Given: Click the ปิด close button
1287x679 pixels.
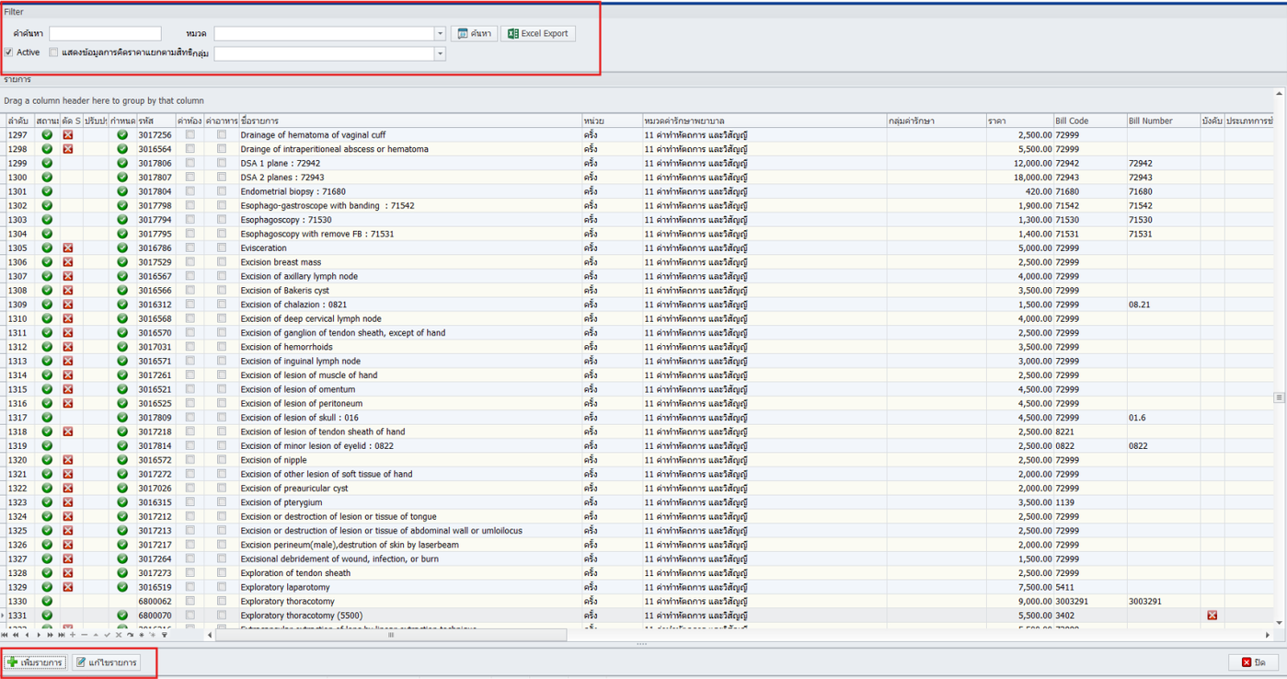Looking at the screenshot, I should coord(1254,662).
